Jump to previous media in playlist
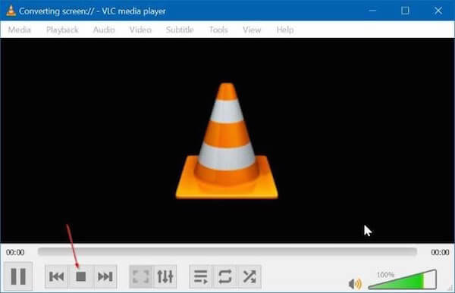 click(x=57, y=276)
